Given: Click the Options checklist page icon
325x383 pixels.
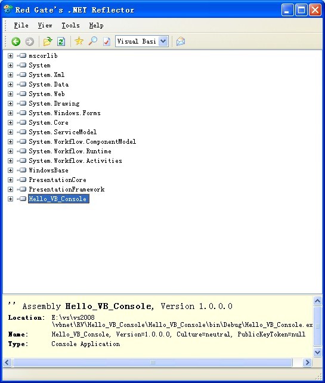Looking at the screenshot, I should coord(107,41).
